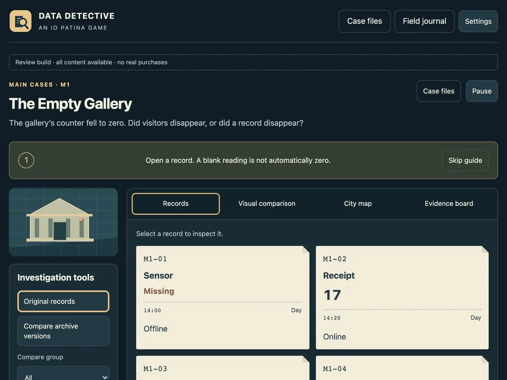Click the 'Missing' reading on Sensor card
Viewport: 507px width, 380px height.
pos(159,291)
